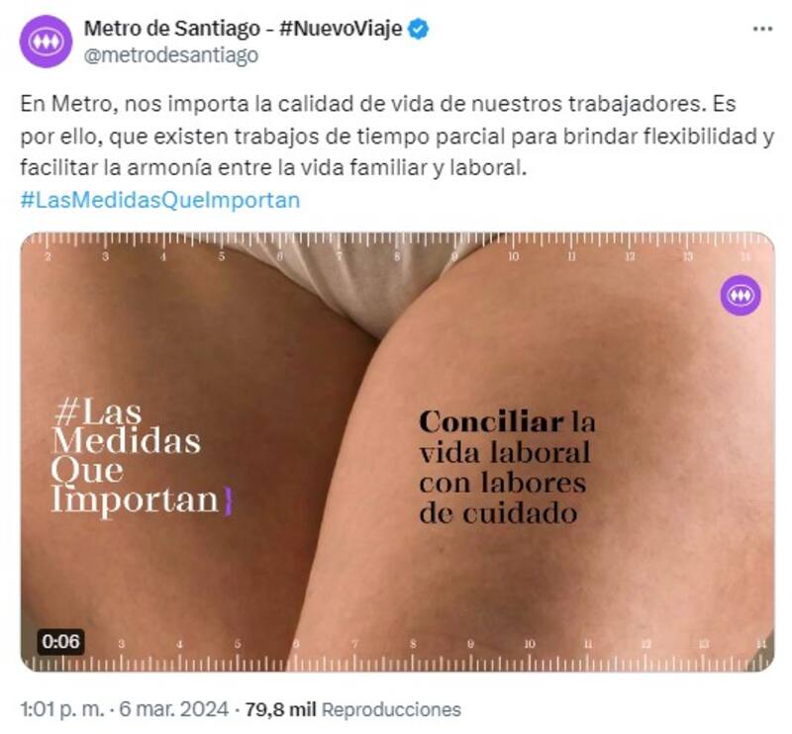Click the 79,8 mil views count

pyautogui.click(x=280, y=709)
